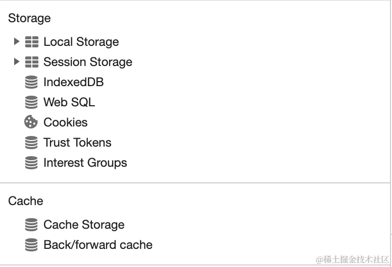Open the Web SQL entry

69,102
